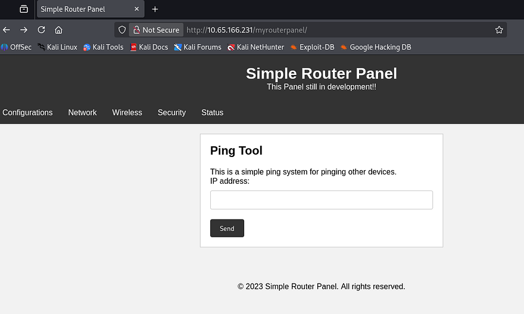Open a new browser tab
The width and height of the screenshot is (524, 314).
click(x=155, y=9)
